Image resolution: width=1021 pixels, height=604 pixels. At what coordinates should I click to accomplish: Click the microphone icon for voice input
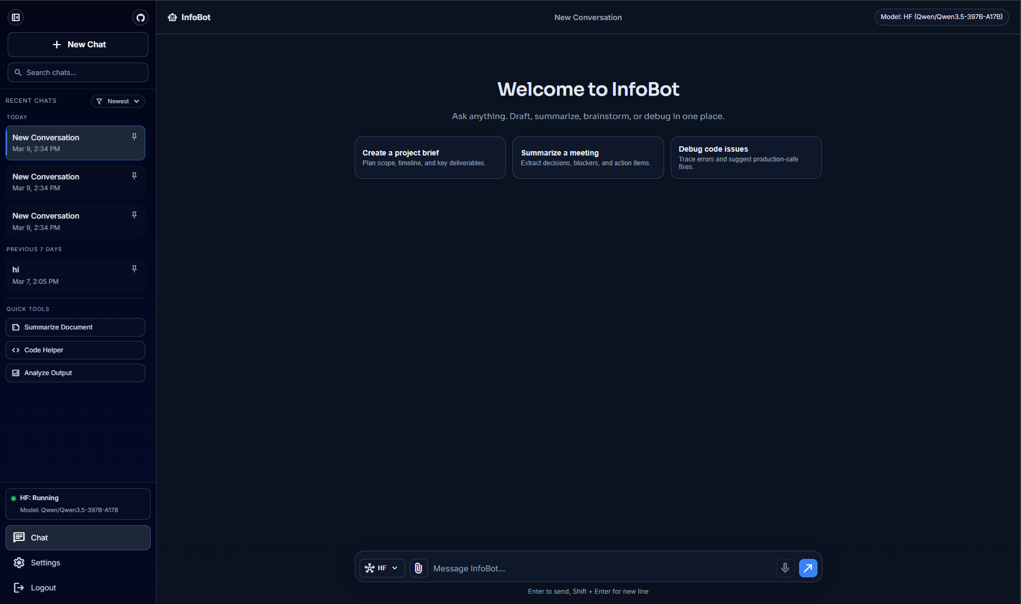785,568
